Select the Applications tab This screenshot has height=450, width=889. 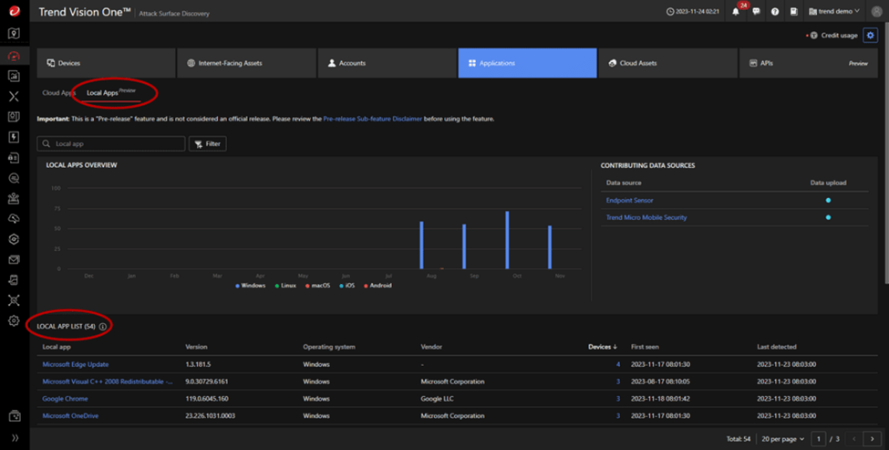click(527, 63)
